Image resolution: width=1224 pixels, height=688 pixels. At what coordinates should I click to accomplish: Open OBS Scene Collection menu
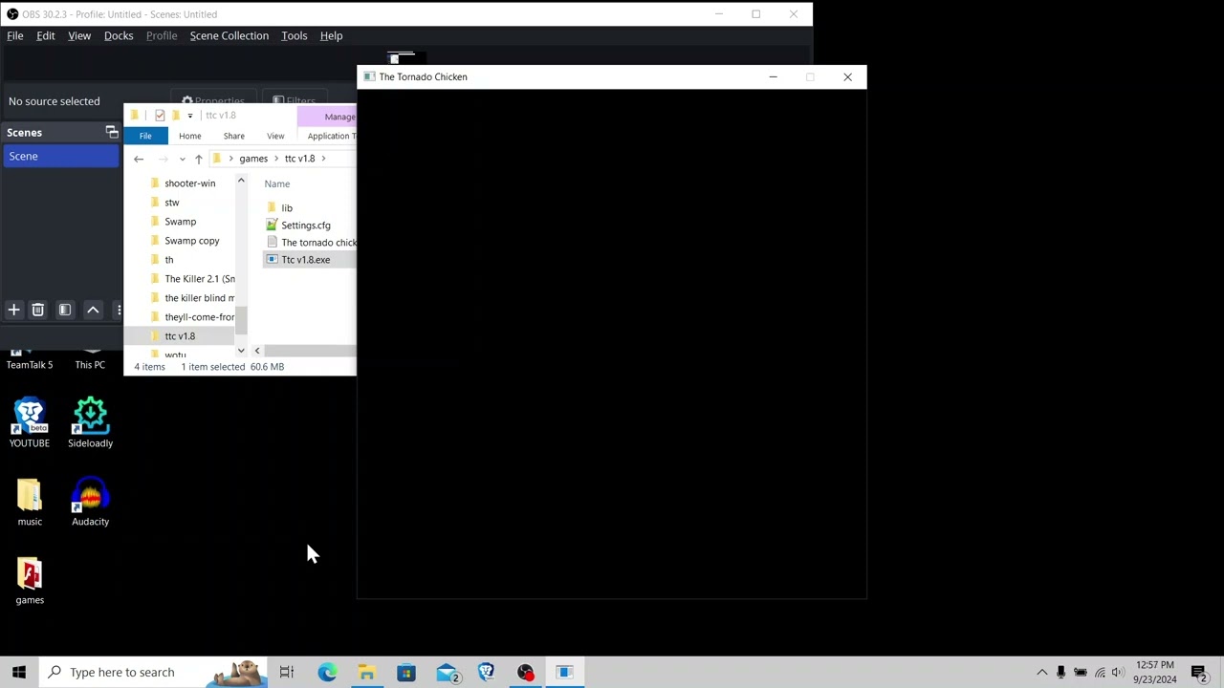pos(229,35)
